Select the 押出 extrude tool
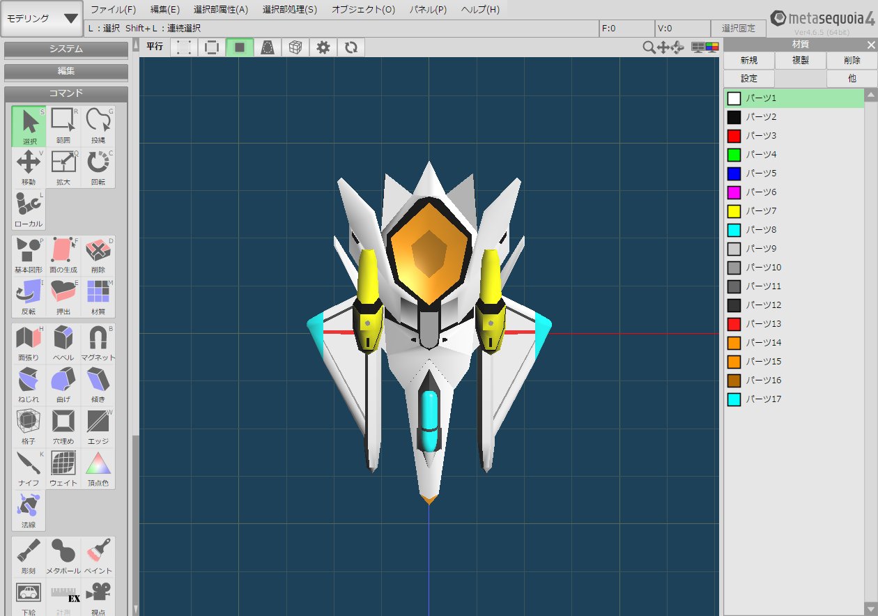This screenshot has height=616, width=878. [63, 298]
